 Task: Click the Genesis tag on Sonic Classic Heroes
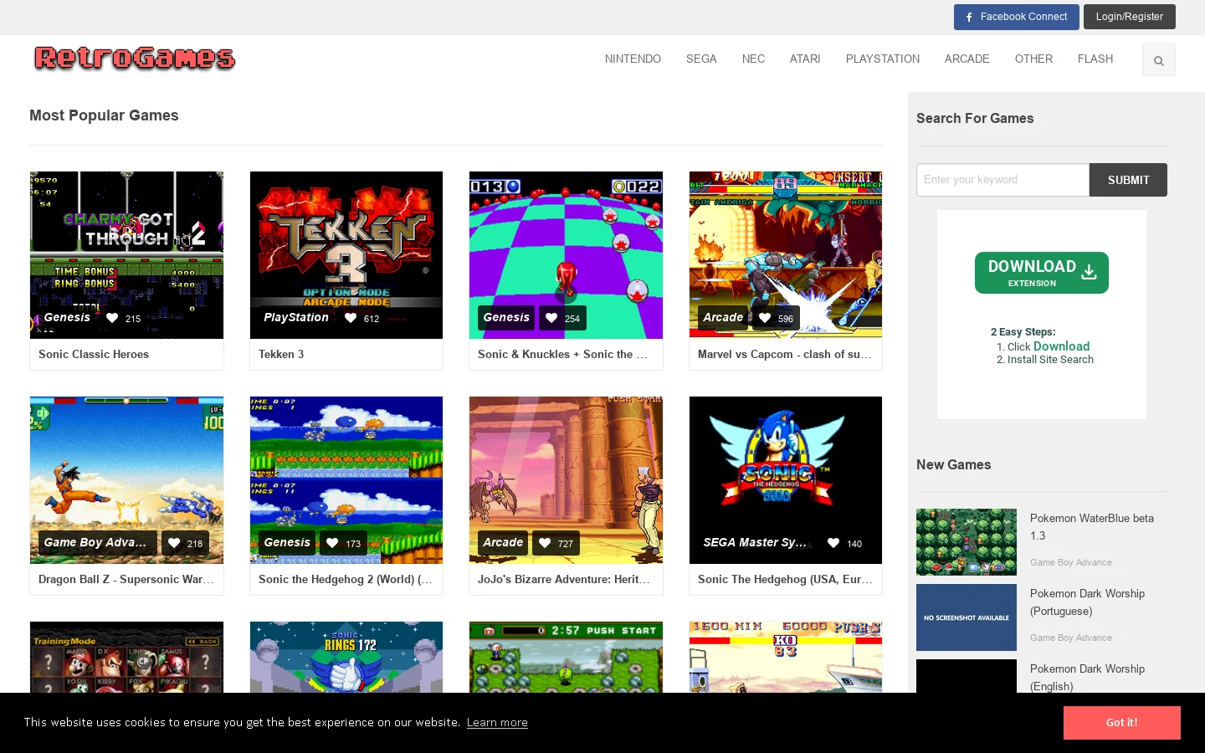67,318
